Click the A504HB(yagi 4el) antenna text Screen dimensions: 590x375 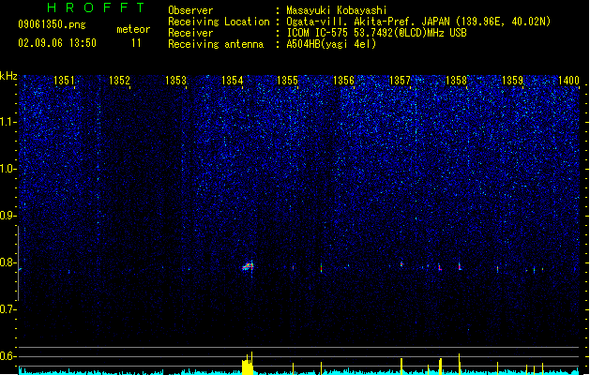pyautogui.click(x=331, y=44)
